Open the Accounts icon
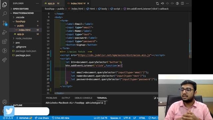The image size is (213, 120). 4,102
